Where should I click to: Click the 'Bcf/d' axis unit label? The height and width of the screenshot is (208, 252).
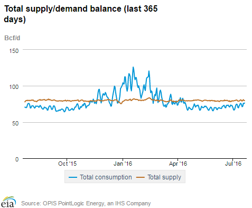pos(12,38)
